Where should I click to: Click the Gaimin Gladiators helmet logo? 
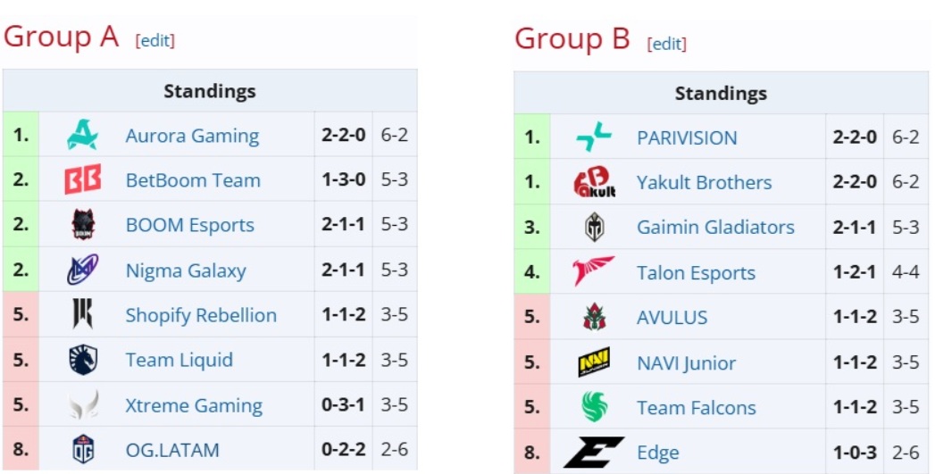tap(595, 227)
